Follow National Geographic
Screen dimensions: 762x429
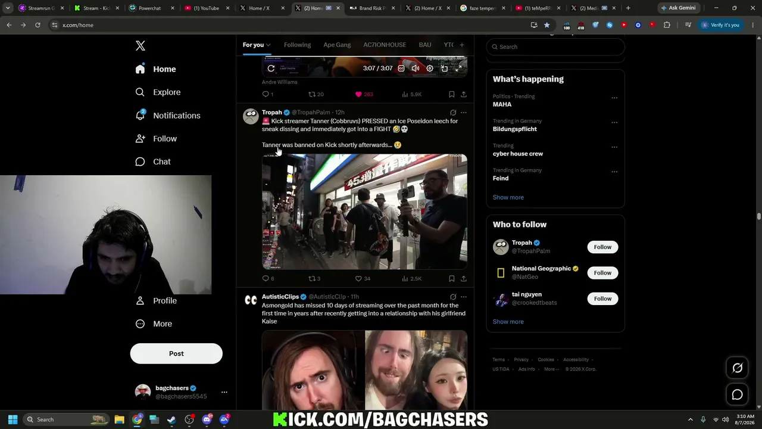click(602, 273)
